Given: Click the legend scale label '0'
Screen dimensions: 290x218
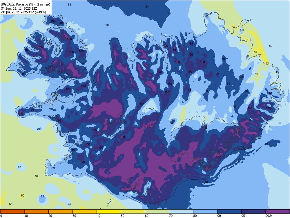Looking at the screenshot, I should coord(1,216).
